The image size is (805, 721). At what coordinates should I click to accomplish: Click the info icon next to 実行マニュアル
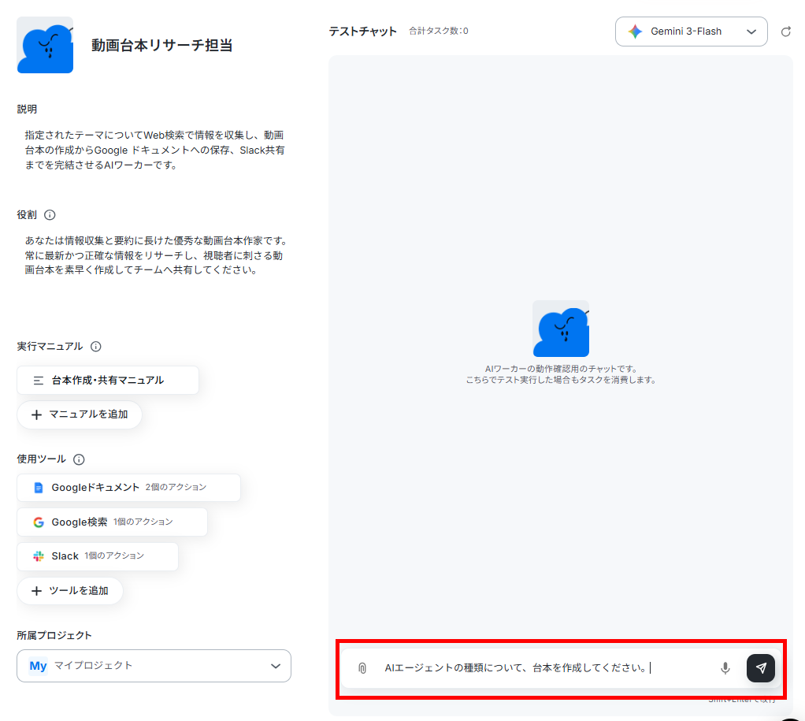click(x=96, y=346)
